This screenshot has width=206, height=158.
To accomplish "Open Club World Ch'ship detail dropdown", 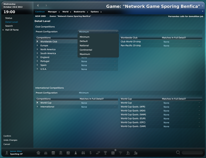I will [x=182, y=42].
